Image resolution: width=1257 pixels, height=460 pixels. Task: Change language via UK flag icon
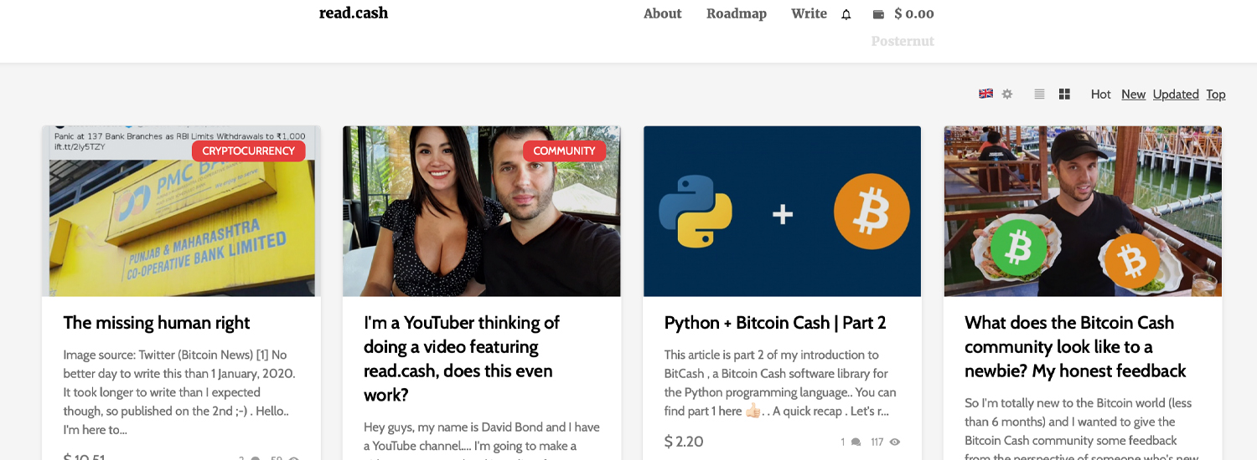pyautogui.click(x=986, y=94)
